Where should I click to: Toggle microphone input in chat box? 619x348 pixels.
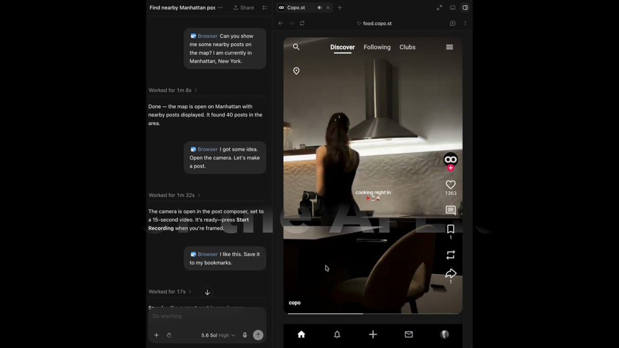click(x=245, y=335)
